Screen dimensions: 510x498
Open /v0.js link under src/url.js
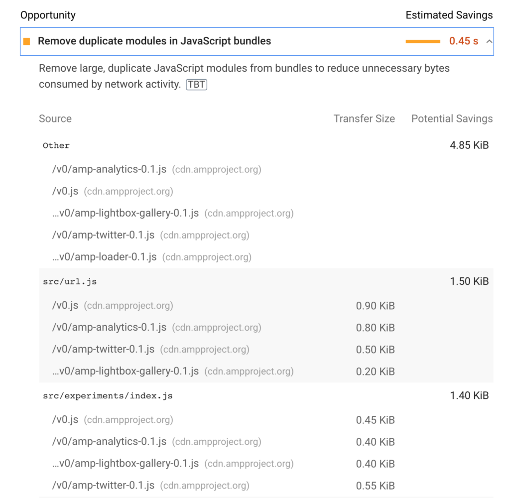65,305
